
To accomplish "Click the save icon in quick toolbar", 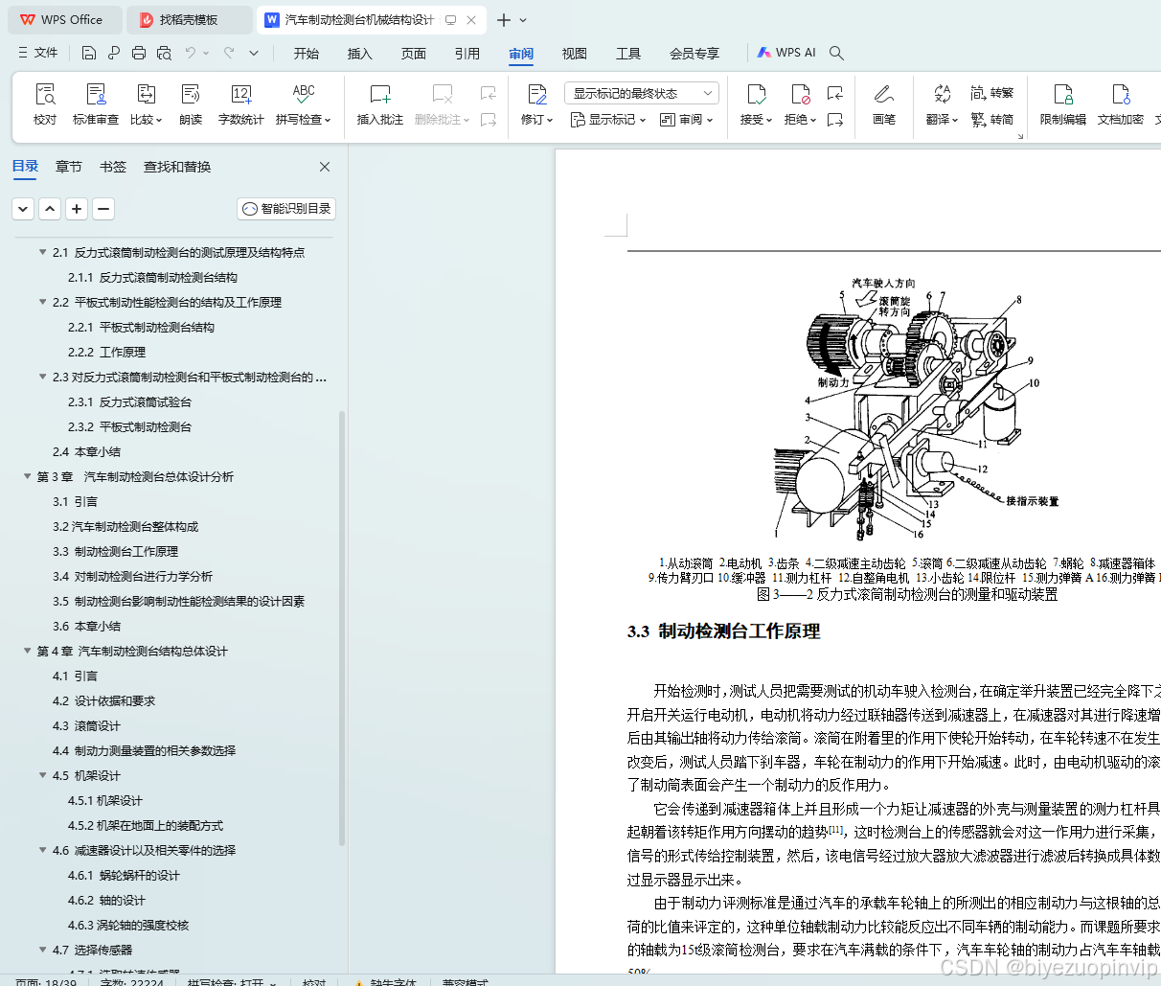I will (89, 53).
